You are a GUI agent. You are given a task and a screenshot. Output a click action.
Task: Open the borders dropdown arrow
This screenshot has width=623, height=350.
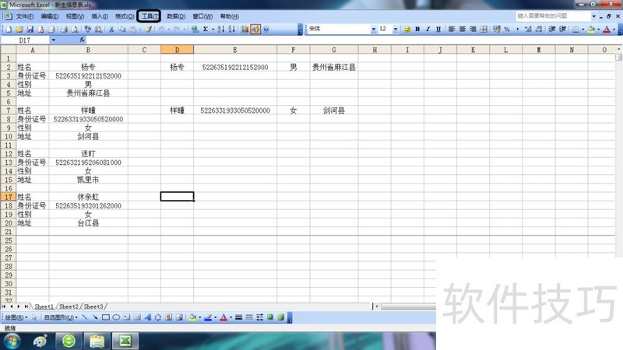[583, 29]
